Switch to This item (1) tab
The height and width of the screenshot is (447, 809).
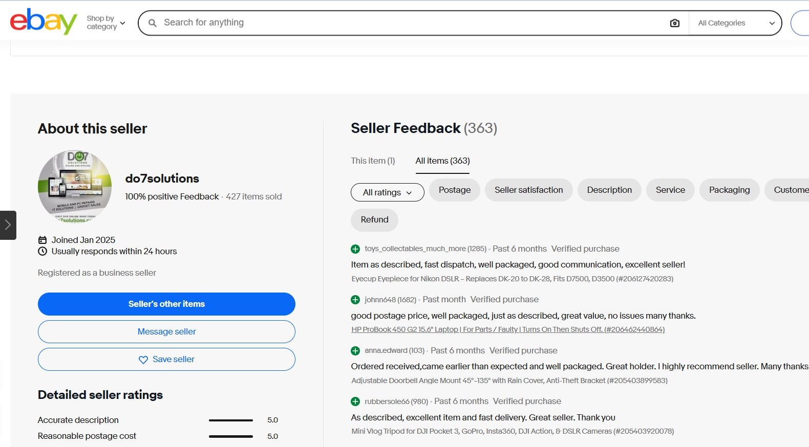point(373,161)
